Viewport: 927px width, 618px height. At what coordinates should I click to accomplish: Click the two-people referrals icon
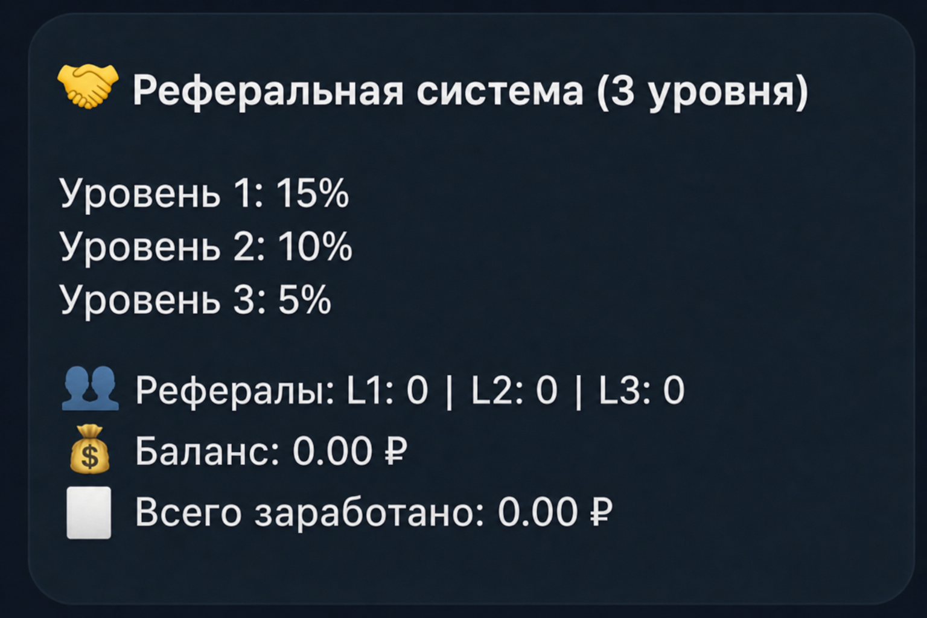coord(90,389)
